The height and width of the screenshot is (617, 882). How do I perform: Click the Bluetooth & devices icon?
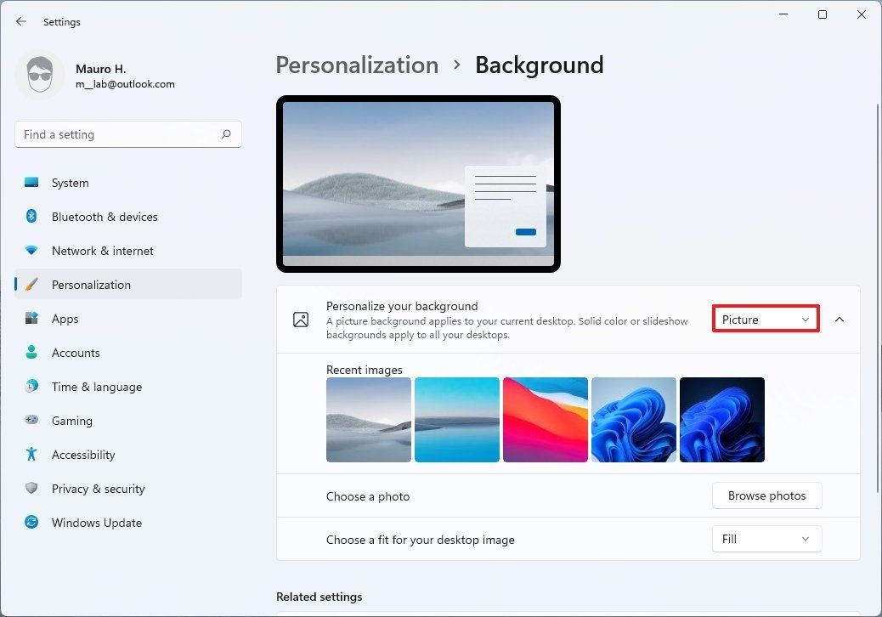coord(31,217)
